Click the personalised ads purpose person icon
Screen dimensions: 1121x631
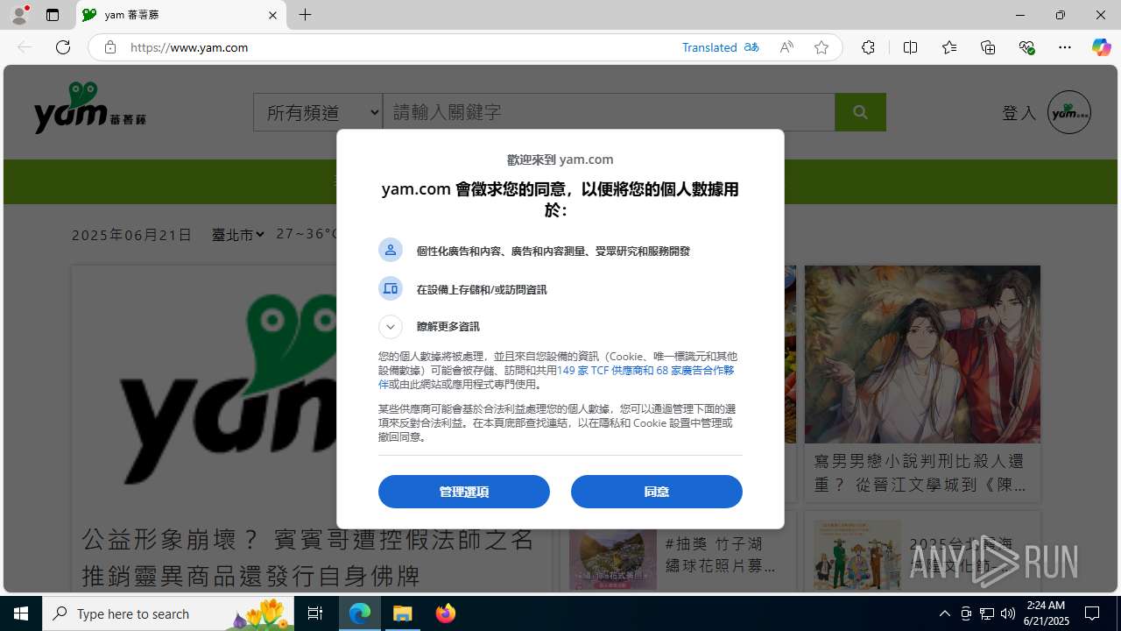(x=391, y=250)
